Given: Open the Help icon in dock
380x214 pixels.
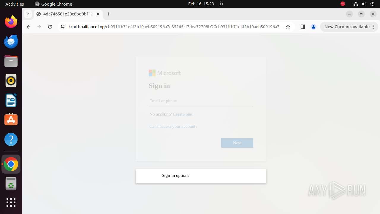Looking at the screenshot, I should [11, 139].
